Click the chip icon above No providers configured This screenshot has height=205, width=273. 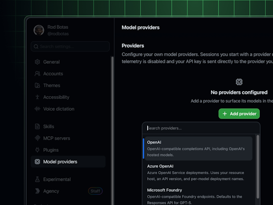click(x=239, y=82)
